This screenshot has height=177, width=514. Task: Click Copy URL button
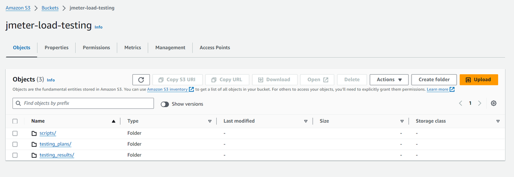(x=227, y=80)
